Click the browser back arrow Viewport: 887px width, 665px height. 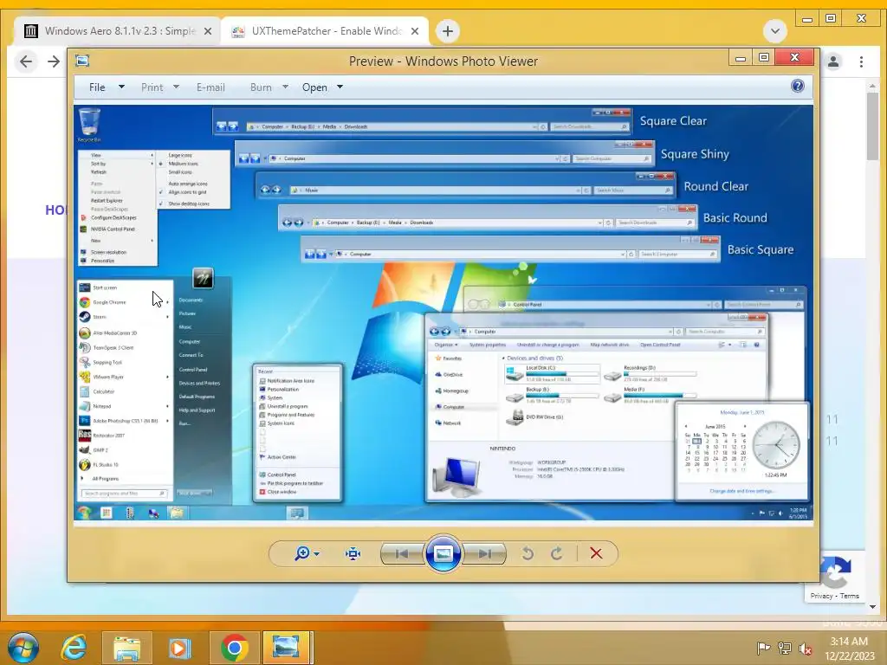(26, 61)
